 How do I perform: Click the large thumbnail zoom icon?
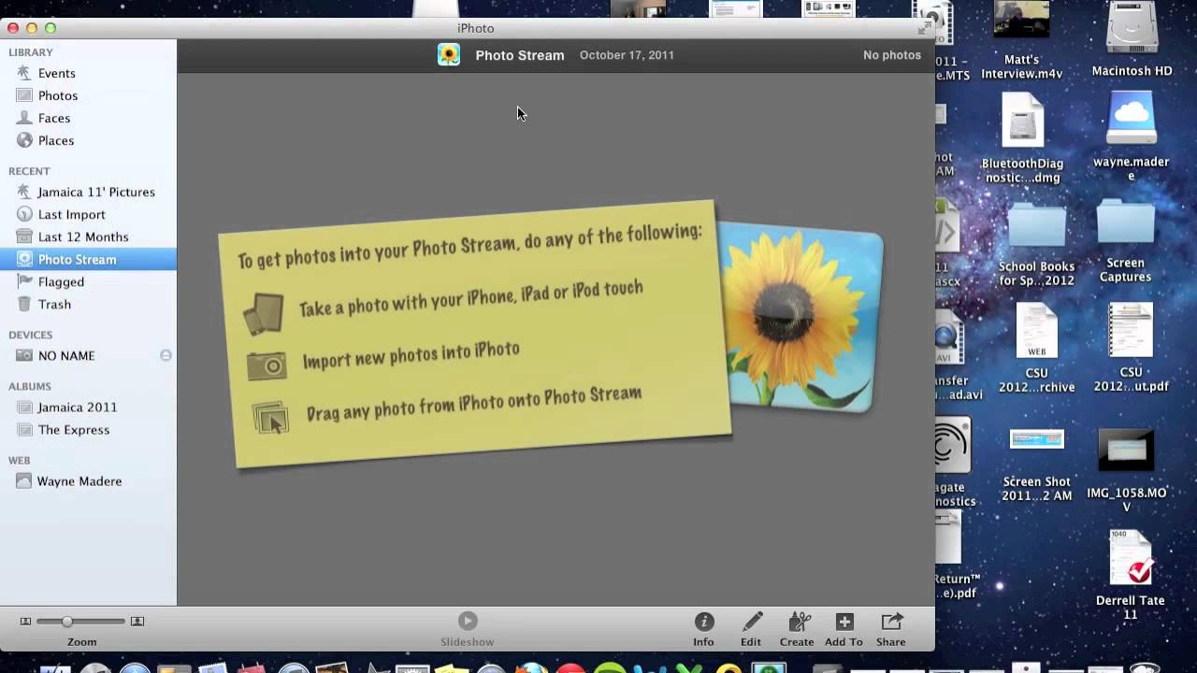pos(137,622)
